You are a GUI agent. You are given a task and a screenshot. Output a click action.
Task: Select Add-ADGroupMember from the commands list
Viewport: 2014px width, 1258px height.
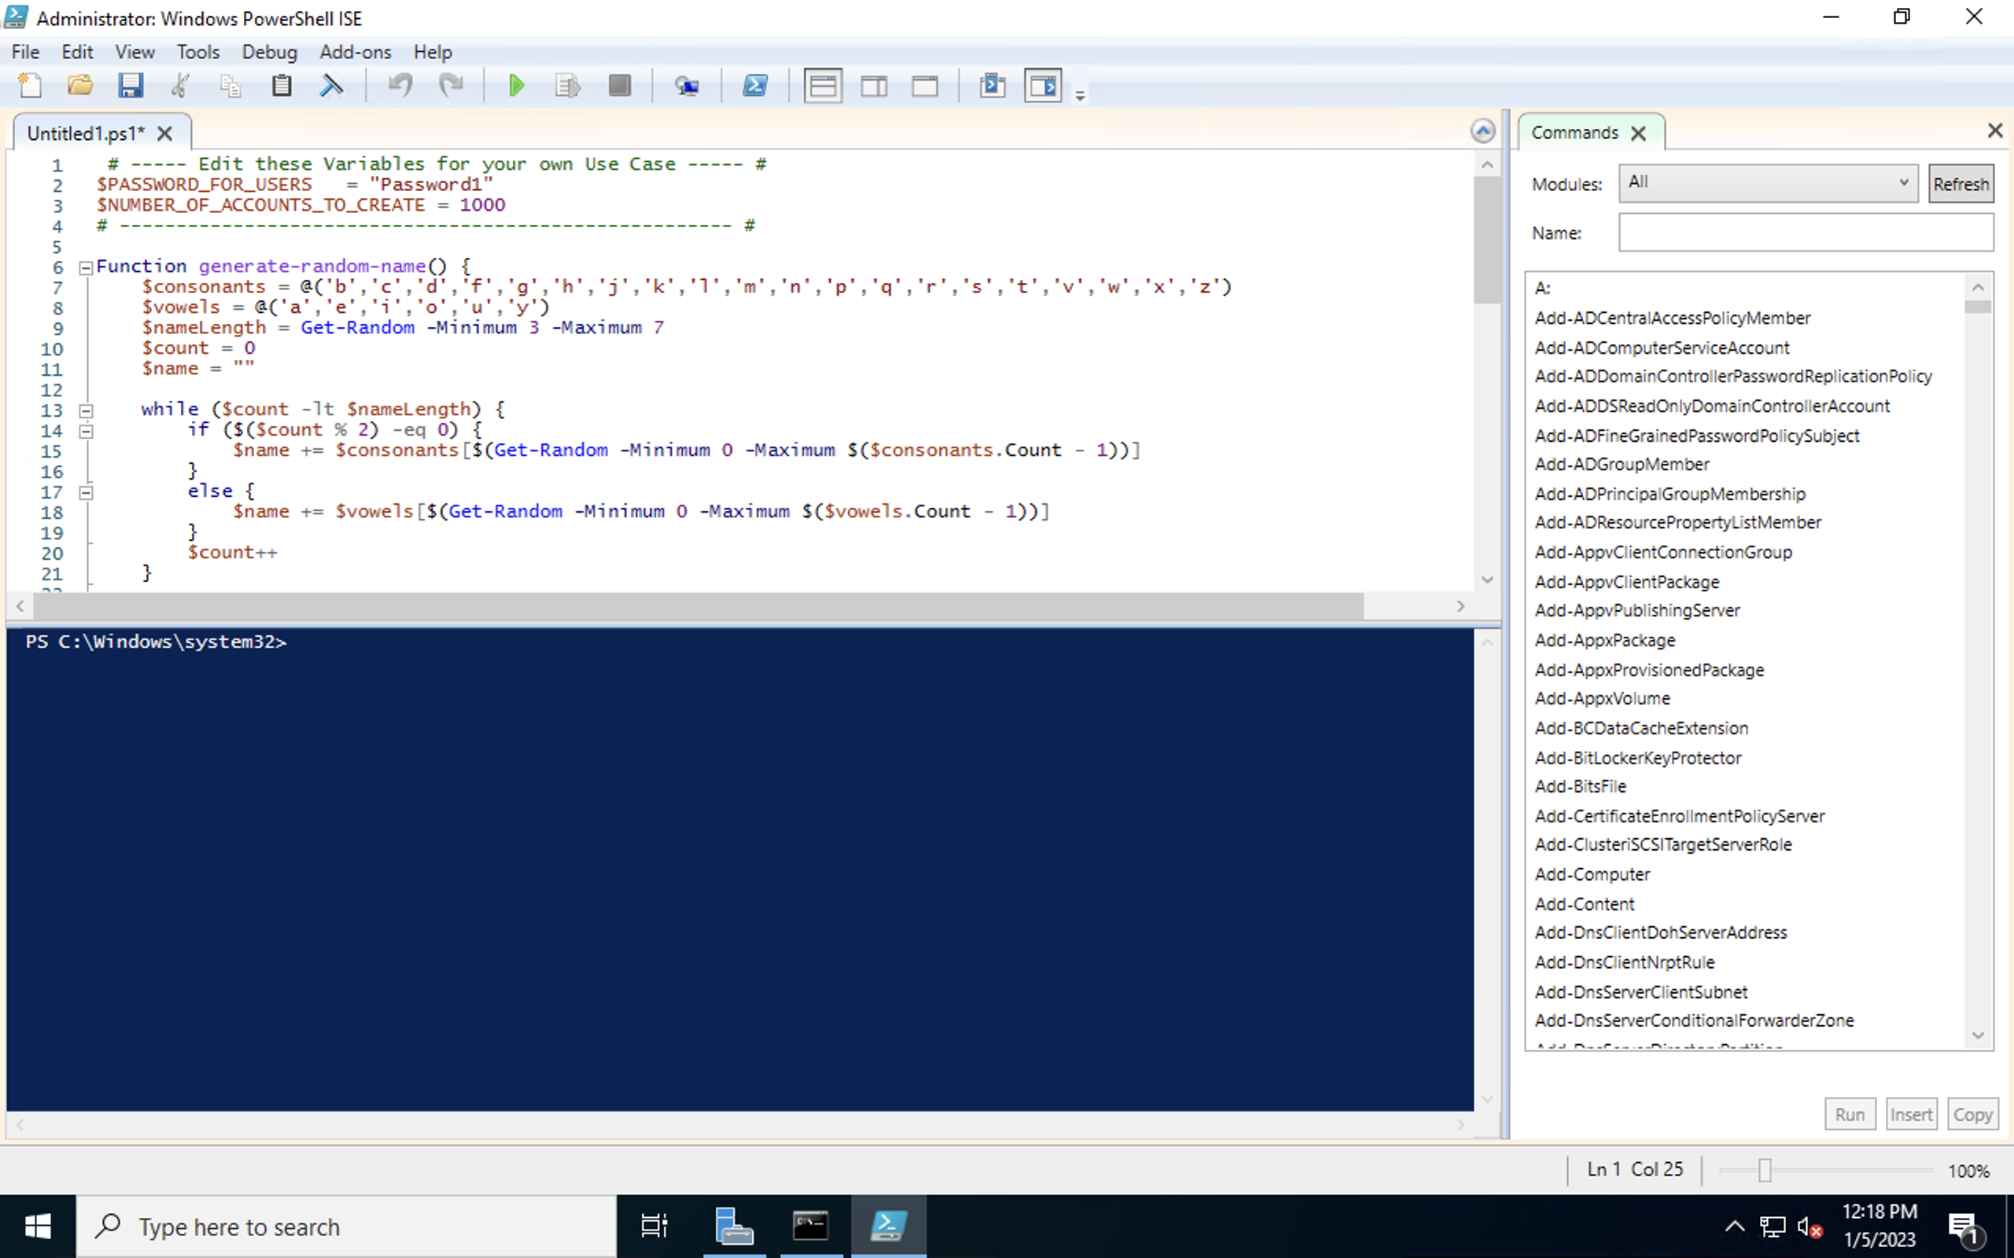1621,464
